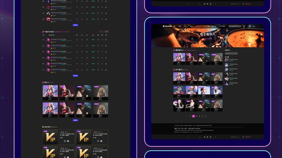The image size is (282, 158).
Task: Click play button in bottom player bar
Action: 208,137
